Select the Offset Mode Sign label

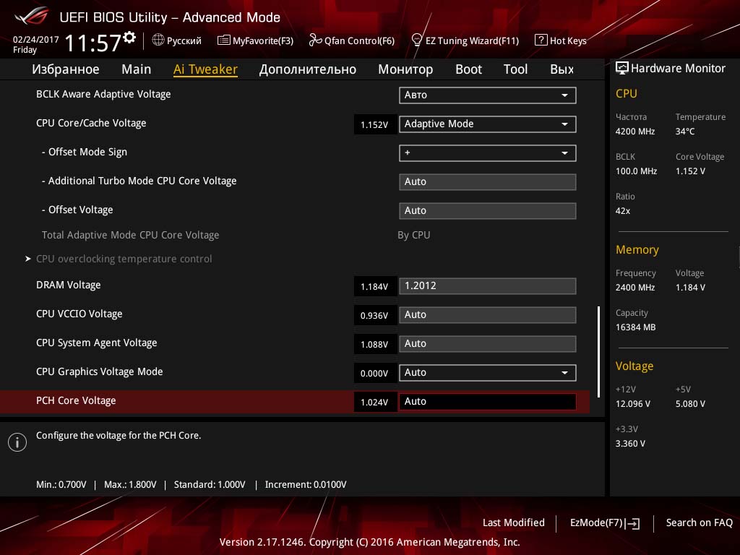click(x=85, y=152)
